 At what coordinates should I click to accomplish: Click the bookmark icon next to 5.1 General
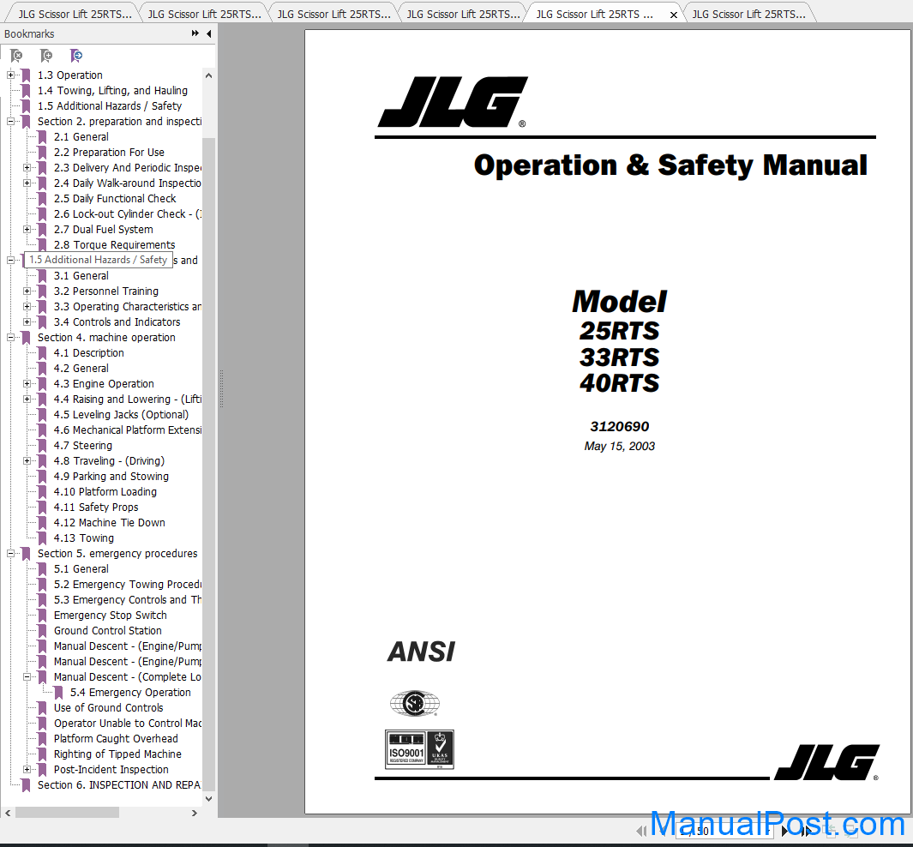pyautogui.click(x=42, y=568)
